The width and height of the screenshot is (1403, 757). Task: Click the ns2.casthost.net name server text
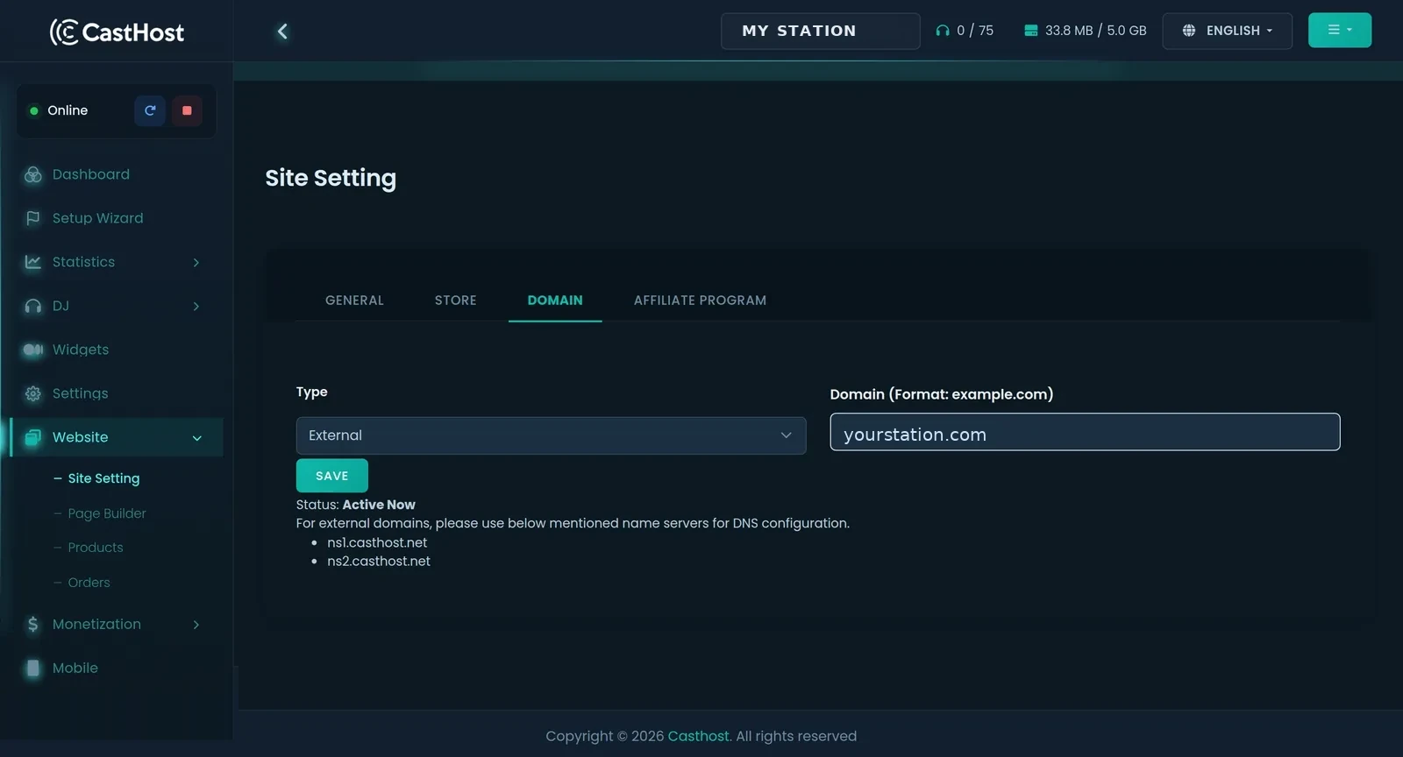pyautogui.click(x=379, y=561)
